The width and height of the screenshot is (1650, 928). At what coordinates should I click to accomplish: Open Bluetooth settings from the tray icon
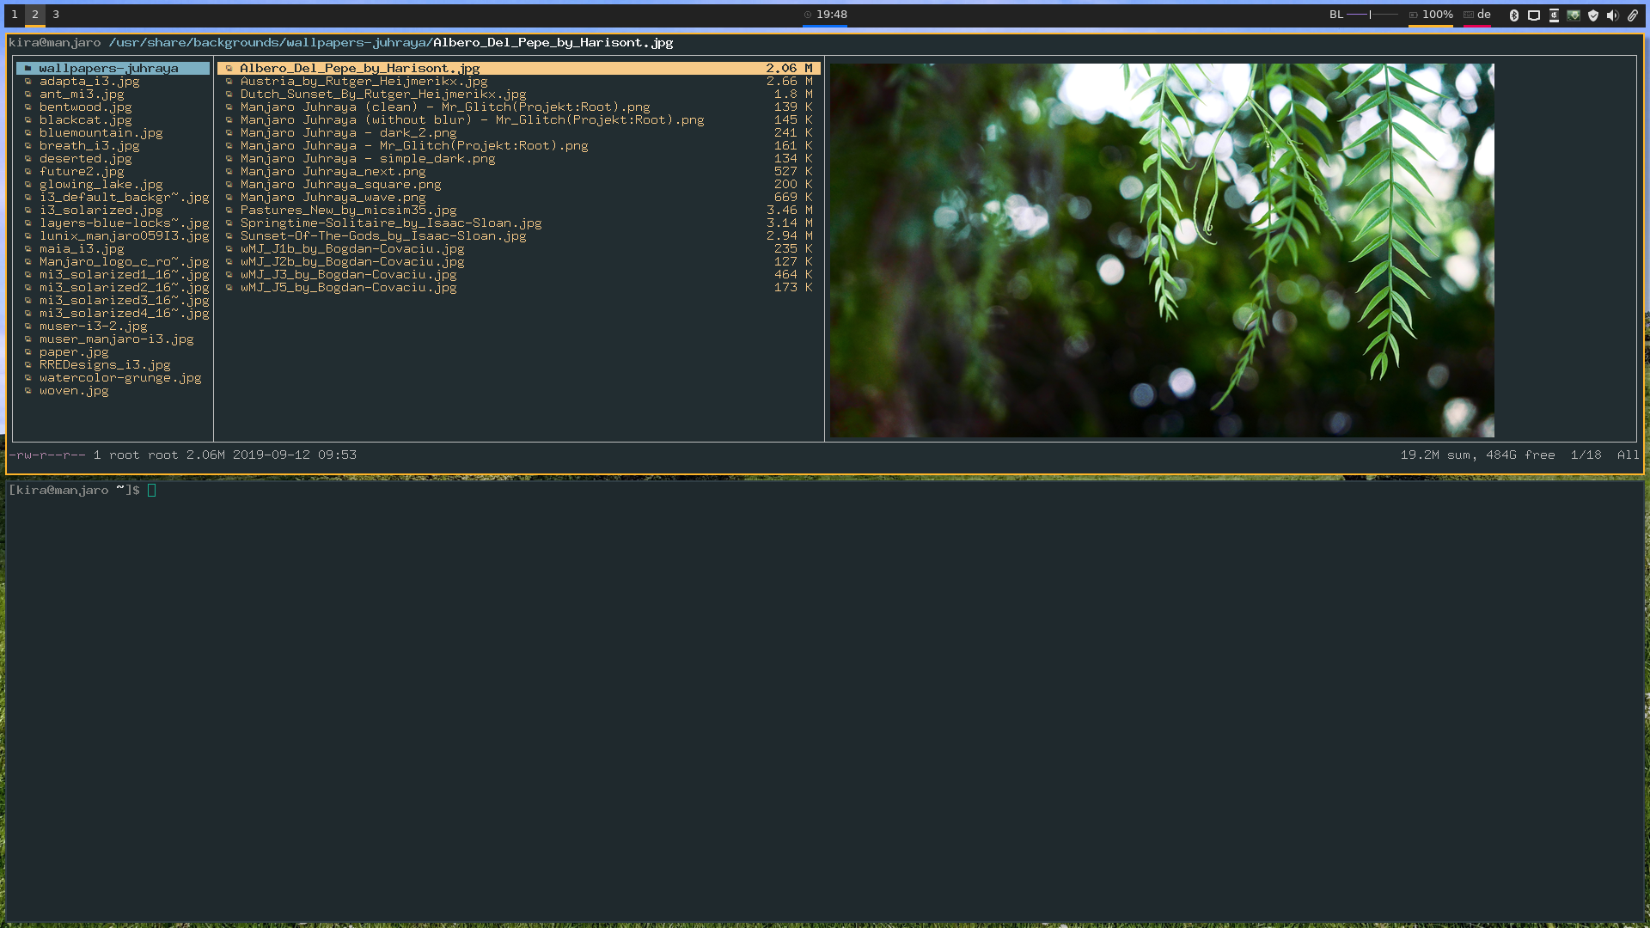(x=1513, y=15)
